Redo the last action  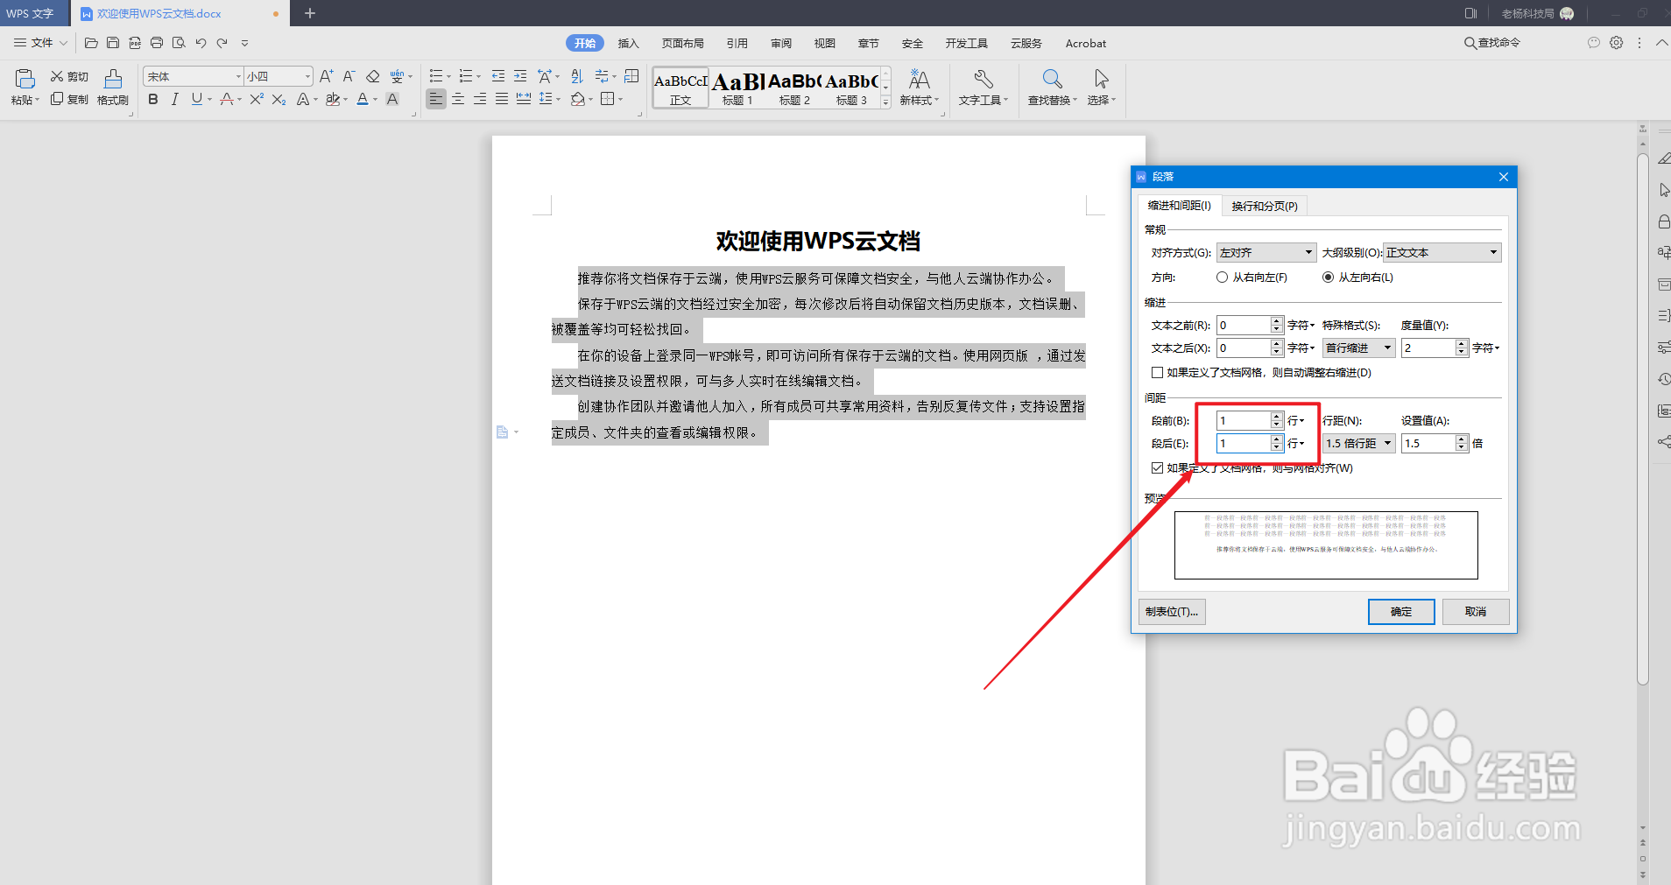(222, 43)
